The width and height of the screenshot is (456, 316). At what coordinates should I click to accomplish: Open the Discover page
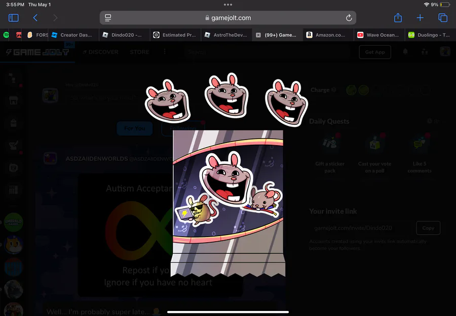tap(101, 52)
